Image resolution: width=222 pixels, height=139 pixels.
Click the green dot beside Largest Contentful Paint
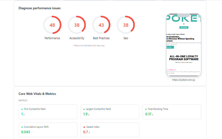tap(84, 109)
